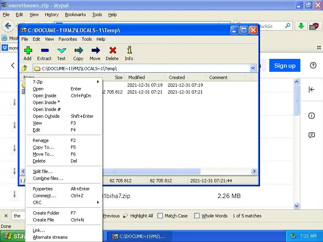323x242 pixels.
Task: Click the up-one-level folder icon
Action: coord(25,68)
